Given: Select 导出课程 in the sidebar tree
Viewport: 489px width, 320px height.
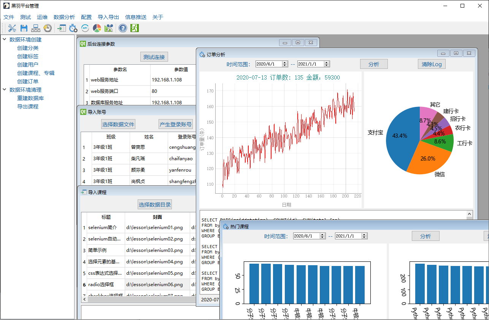Looking at the screenshot, I should 28,107.
